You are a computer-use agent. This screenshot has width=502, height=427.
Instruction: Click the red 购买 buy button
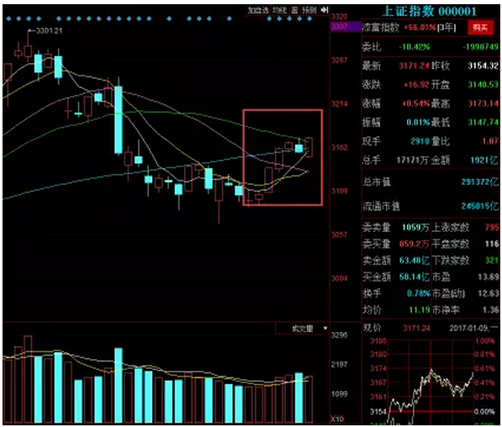[480, 28]
